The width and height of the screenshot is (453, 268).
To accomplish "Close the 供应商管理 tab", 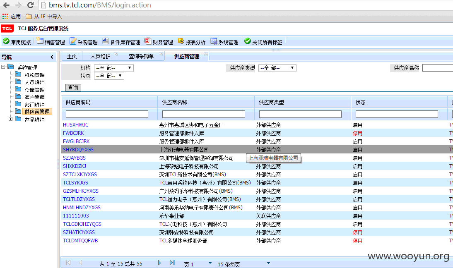I will click(206, 54).
